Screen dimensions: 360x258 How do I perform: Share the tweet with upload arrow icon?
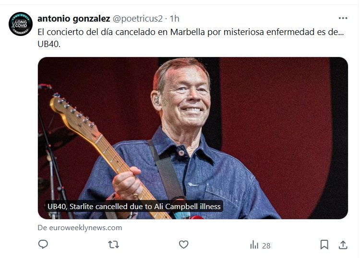[343, 245]
